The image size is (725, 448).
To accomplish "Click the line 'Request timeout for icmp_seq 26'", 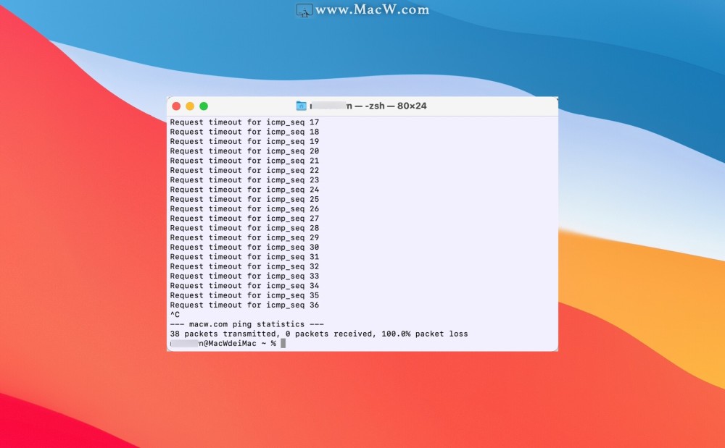I will pos(244,209).
